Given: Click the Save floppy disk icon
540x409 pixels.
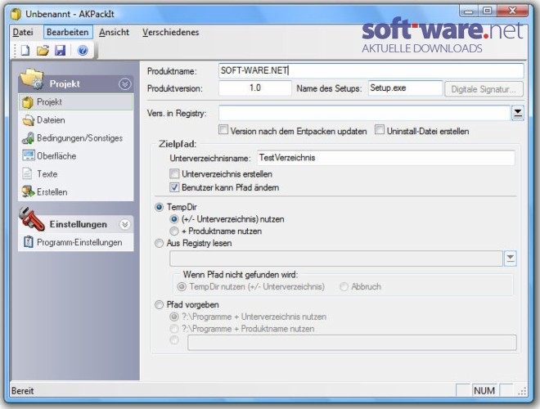Looking at the screenshot, I should [x=61, y=51].
